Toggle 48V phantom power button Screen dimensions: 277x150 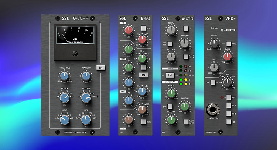229,97
